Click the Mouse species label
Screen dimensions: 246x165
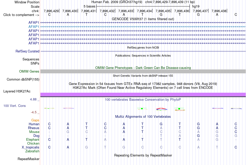(34, 132)
